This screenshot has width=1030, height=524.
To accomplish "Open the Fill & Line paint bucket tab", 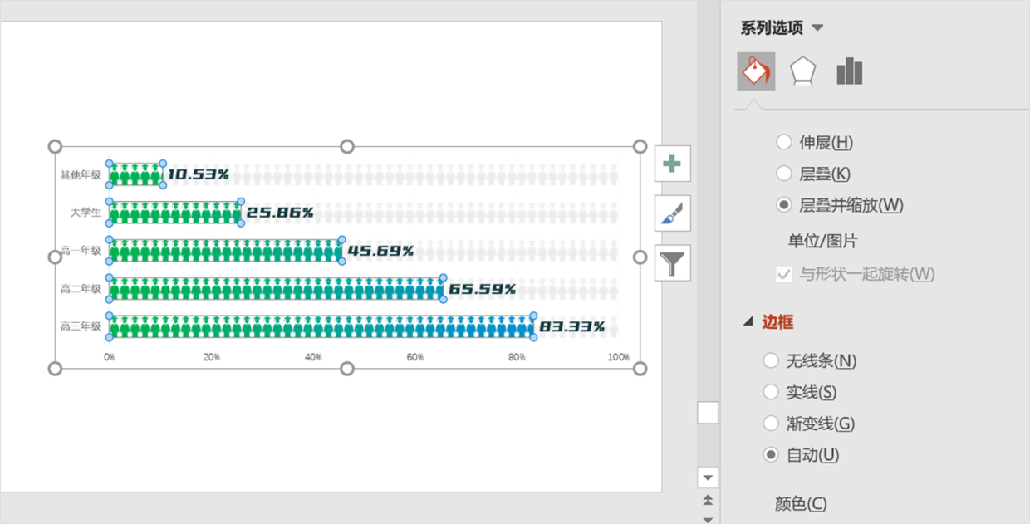I will (756, 71).
